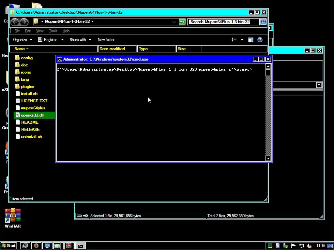Screen dimensions: 334x250
Task: Click the drive icon in WinRAR status bar
Action: (x=79, y=216)
